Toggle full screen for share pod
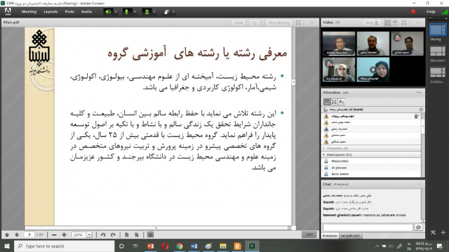The width and height of the screenshot is (449, 252). click(x=298, y=22)
